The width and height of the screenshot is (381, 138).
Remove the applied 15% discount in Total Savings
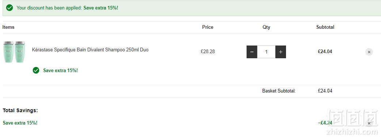point(369,123)
